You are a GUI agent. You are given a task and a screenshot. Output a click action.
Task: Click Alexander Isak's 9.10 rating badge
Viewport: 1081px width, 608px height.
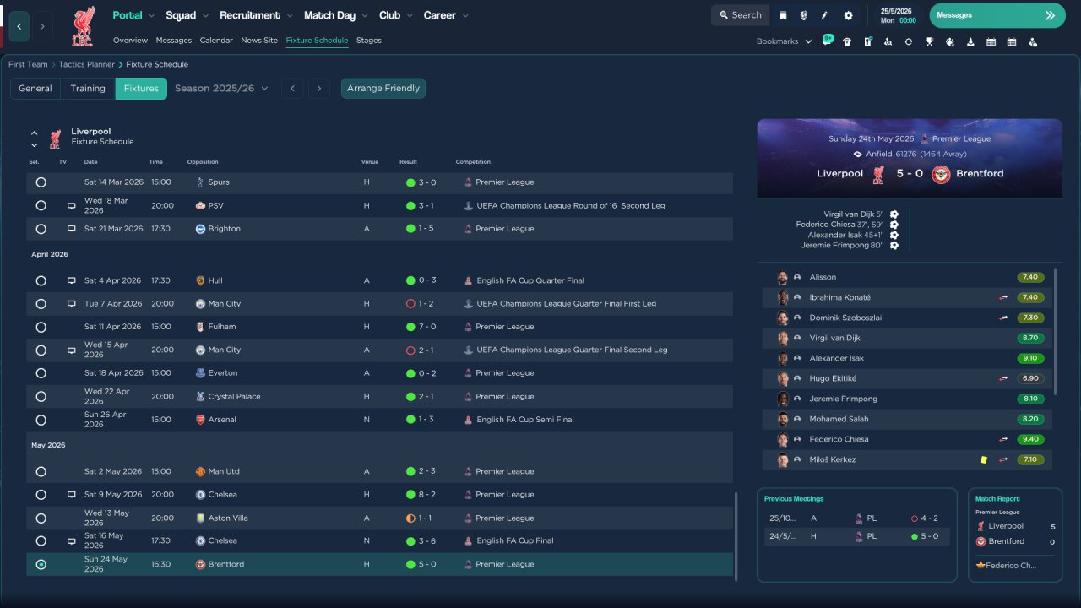click(1030, 358)
